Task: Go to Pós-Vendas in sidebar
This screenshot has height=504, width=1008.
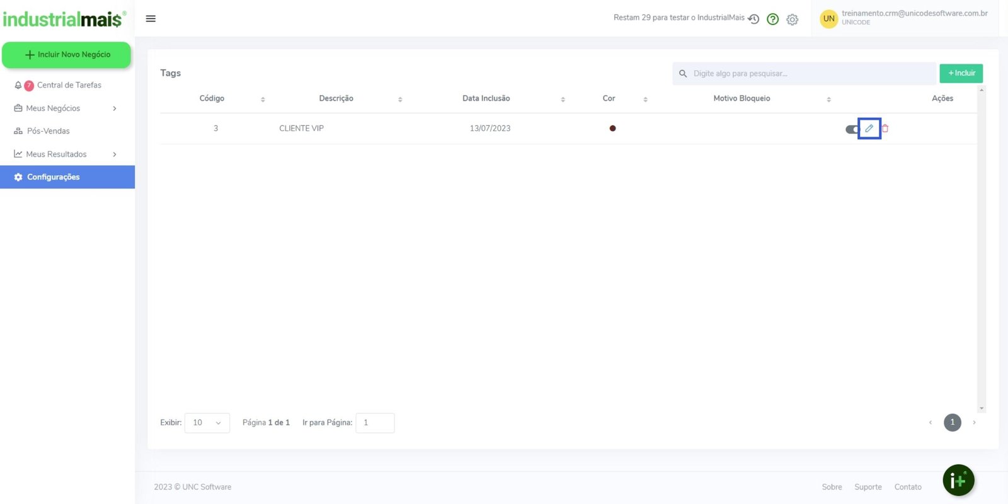Action: (x=48, y=131)
